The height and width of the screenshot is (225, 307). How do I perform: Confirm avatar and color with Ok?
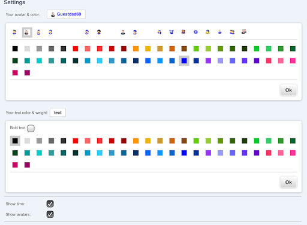(x=288, y=90)
